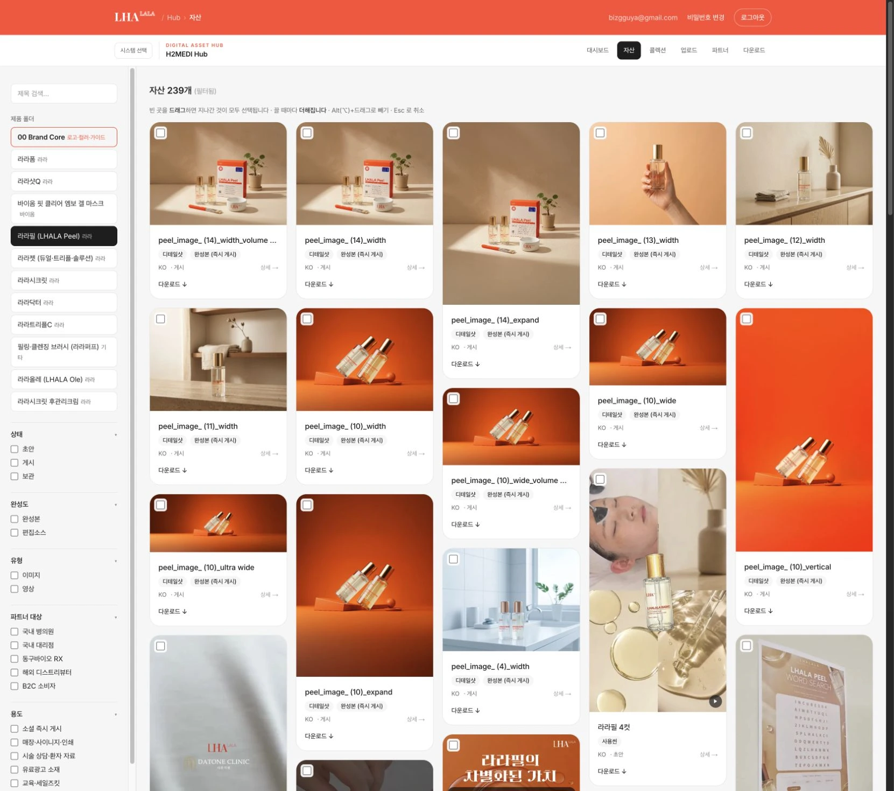Screen dimensions: 894x791
Task: Select the 라라샷Q product folder
Action: [x=64, y=181]
